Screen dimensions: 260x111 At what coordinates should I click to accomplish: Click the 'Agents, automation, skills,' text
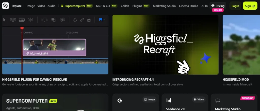click(x=23, y=108)
